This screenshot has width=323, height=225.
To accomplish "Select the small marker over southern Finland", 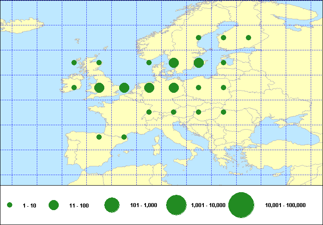I will 224,38.
